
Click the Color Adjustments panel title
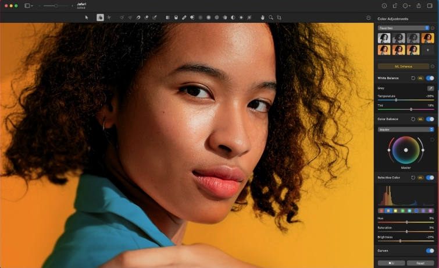click(x=393, y=19)
